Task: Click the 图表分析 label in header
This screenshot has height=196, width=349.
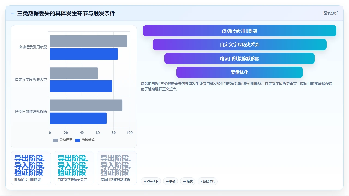Action: coord(330,13)
